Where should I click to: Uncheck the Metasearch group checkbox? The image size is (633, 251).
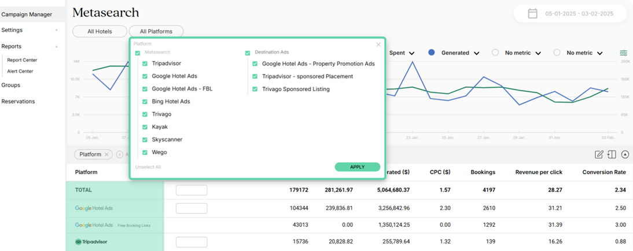coord(138,53)
